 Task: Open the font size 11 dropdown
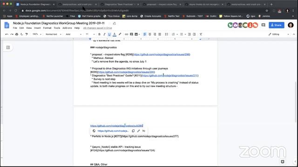[90, 34]
